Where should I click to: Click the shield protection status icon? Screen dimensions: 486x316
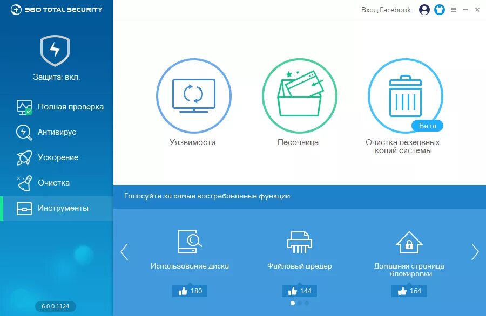(55, 51)
